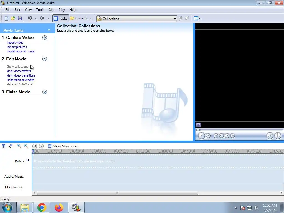This screenshot has width=284, height=213.
Task: Click the Narrate Timeline microphone icon
Action: click(x=10, y=146)
